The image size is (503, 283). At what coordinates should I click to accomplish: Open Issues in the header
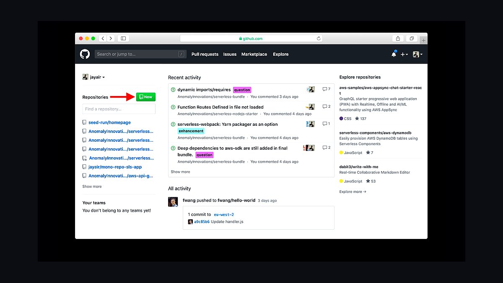[x=230, y=55]
